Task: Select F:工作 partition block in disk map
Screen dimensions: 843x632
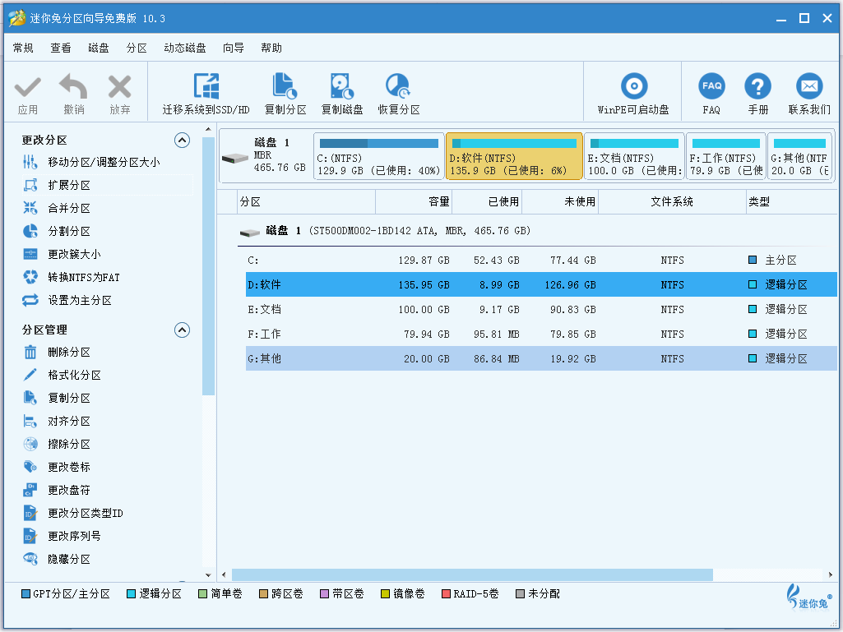Action: coord(726,156)
